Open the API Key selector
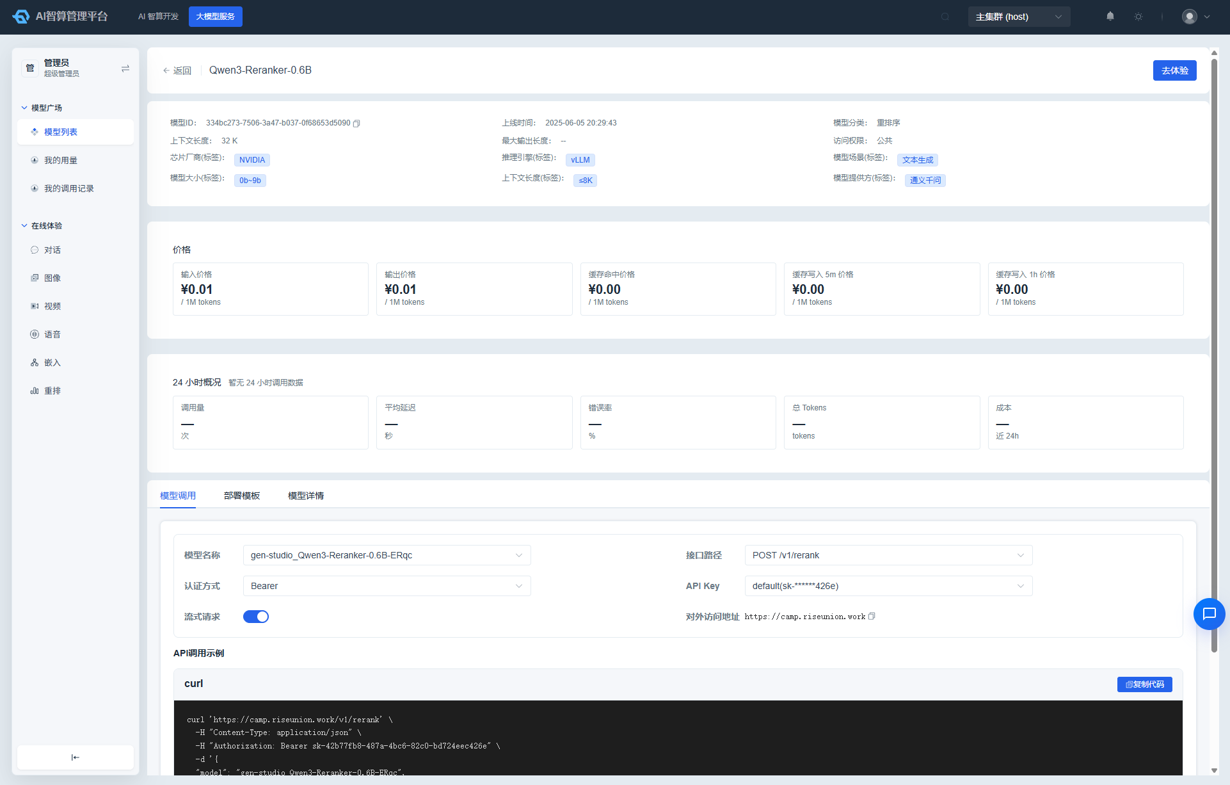1230x785 pixels. click(x=888, y=586)
